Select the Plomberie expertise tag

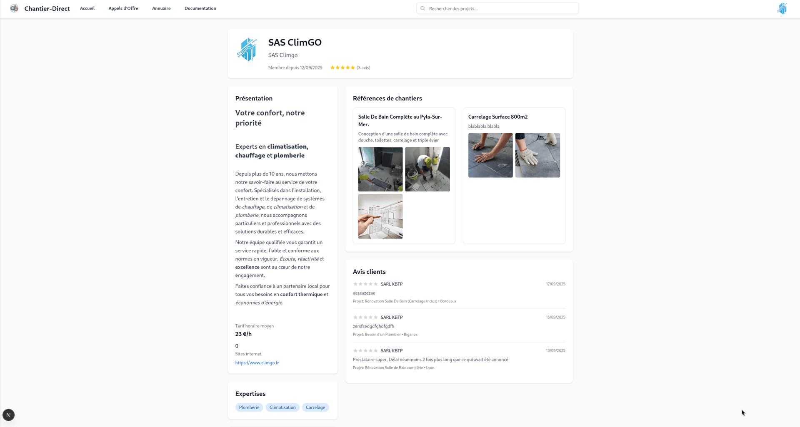[x=249, y=407]
